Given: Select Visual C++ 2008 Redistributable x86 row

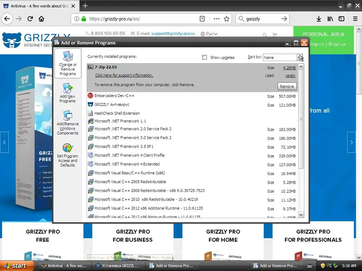Looking at the screenshot, I should 192,191.
